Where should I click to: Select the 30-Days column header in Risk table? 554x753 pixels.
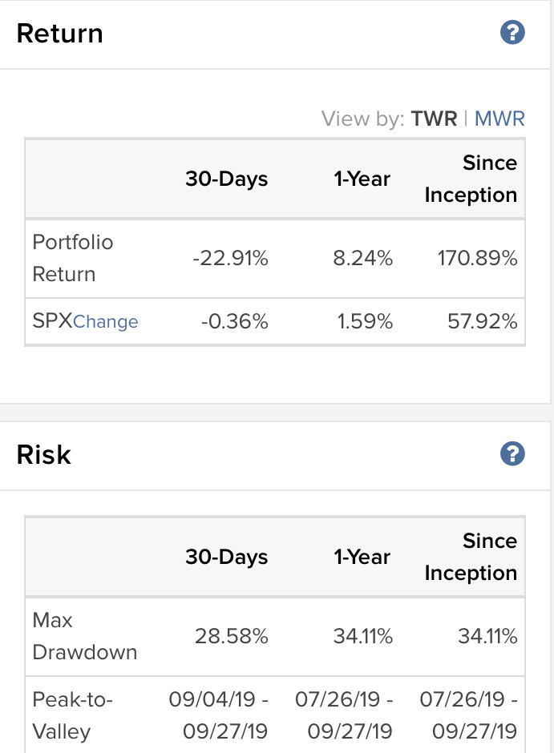click(227, 557)
